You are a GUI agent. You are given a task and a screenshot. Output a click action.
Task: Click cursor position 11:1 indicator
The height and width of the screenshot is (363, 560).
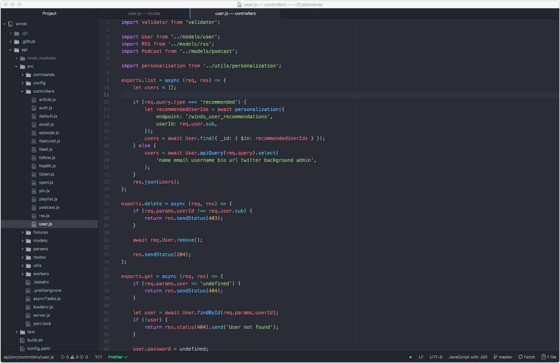coord(98,357)
